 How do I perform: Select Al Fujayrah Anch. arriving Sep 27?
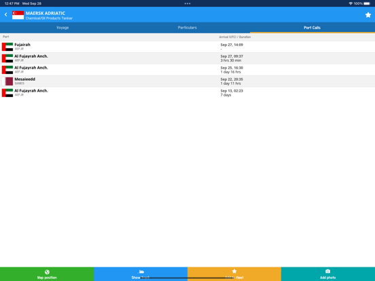pos(187,58)
